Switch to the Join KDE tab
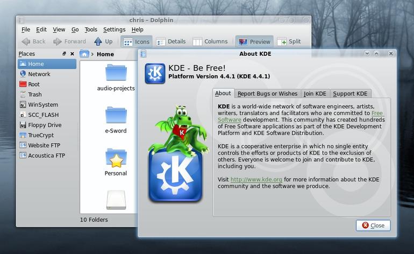 315,94
